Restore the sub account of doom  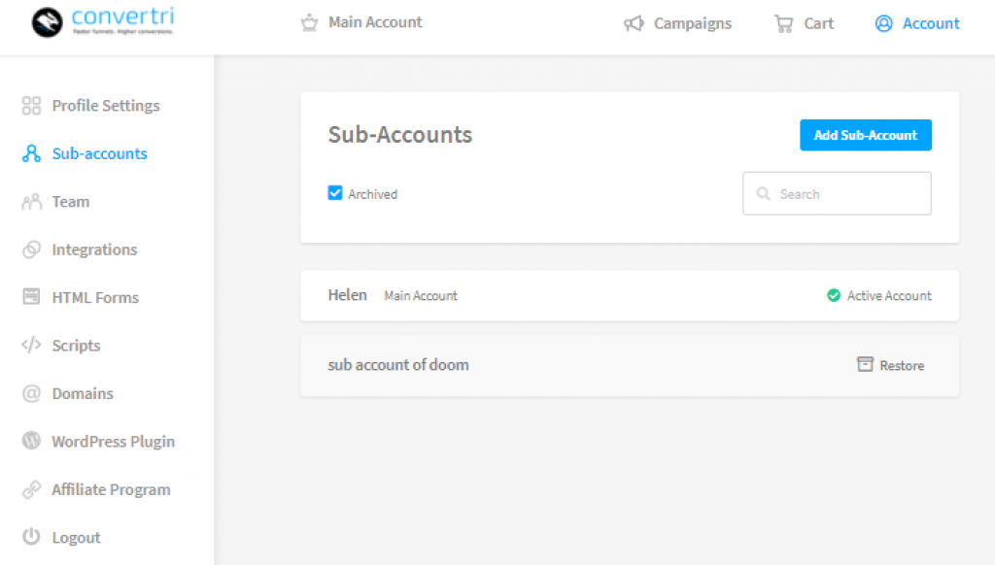click(891, 365)
